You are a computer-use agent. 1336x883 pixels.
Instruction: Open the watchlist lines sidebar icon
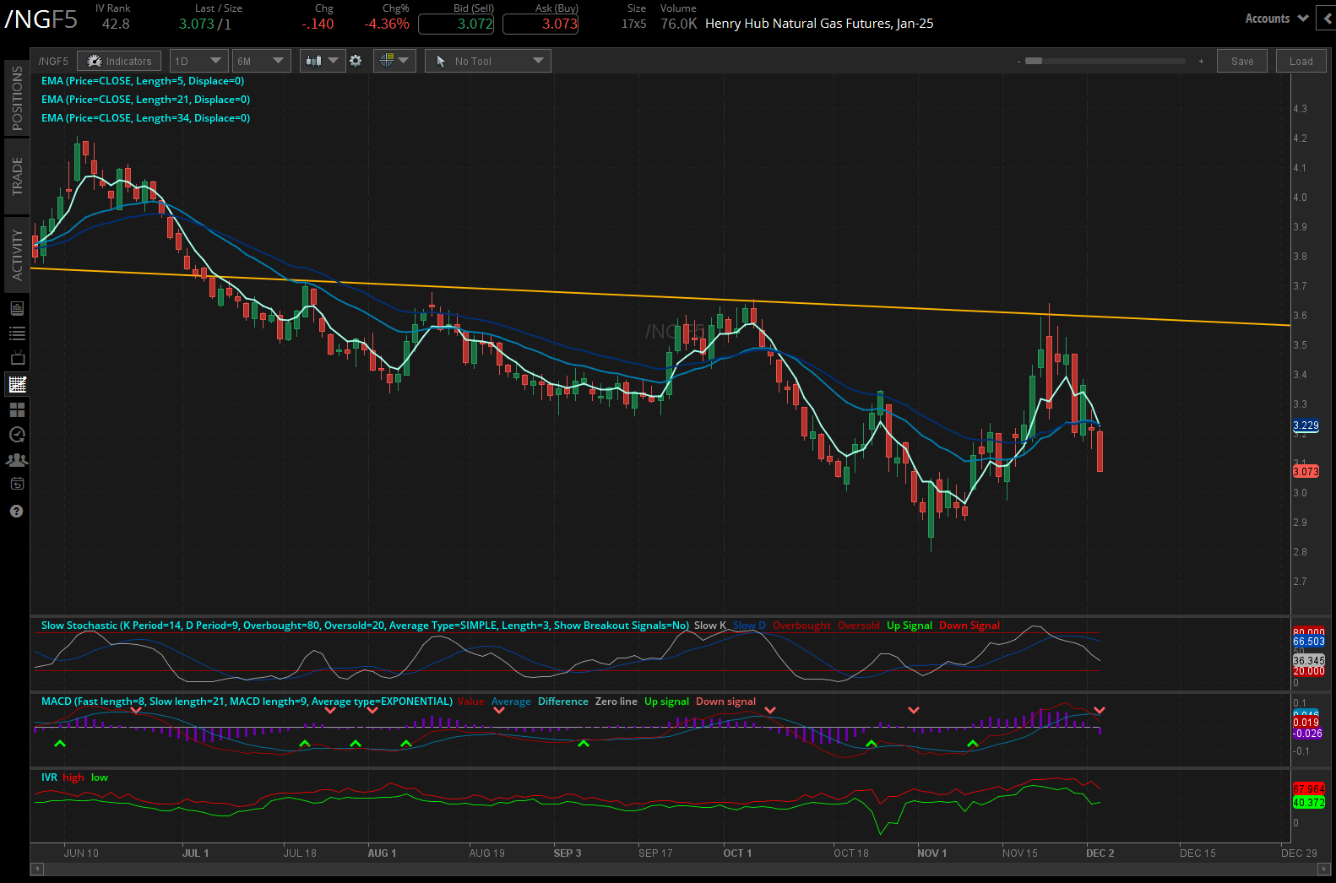coord(17,333)
